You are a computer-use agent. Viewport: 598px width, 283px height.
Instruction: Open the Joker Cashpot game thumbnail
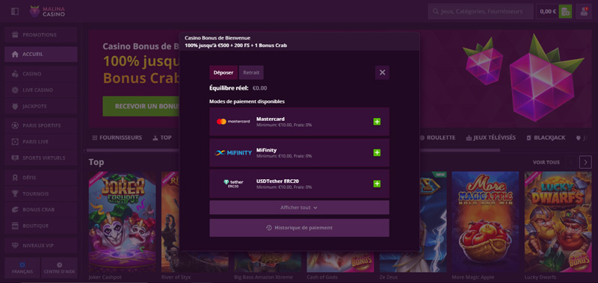pyautogui.click(x=122, y=222)
